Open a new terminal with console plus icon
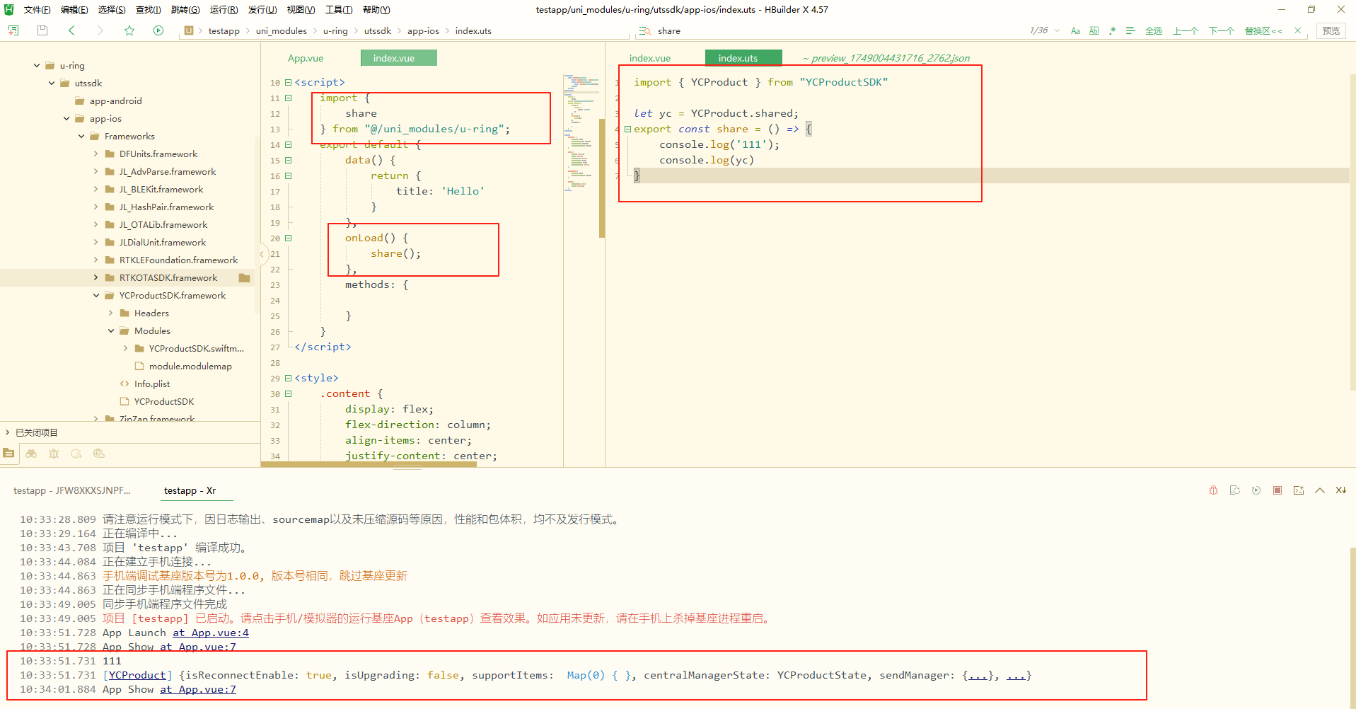 pos(1299,490)
